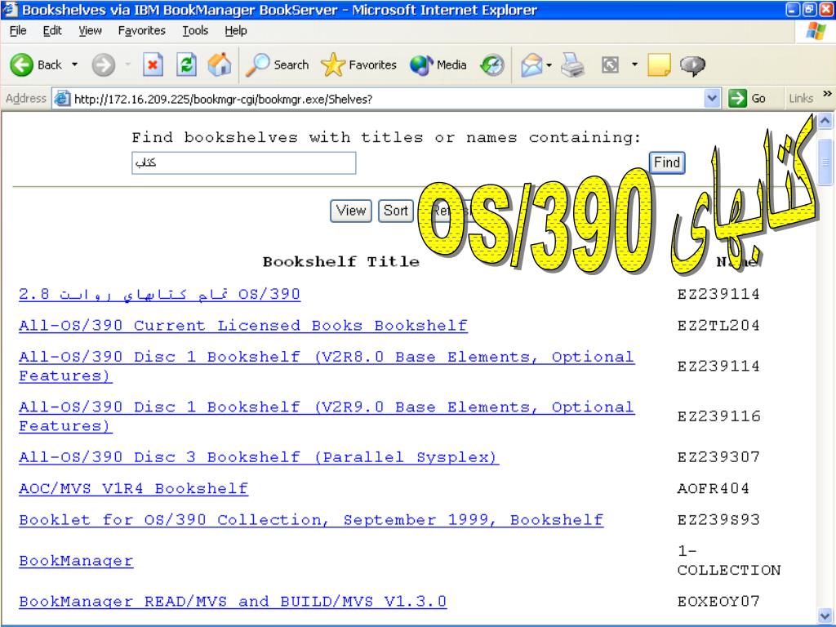Open Booklet for OS/390 Collection September 1999 link
The image size is (836, 627).
pyautogui.click(x=311, y=520)
